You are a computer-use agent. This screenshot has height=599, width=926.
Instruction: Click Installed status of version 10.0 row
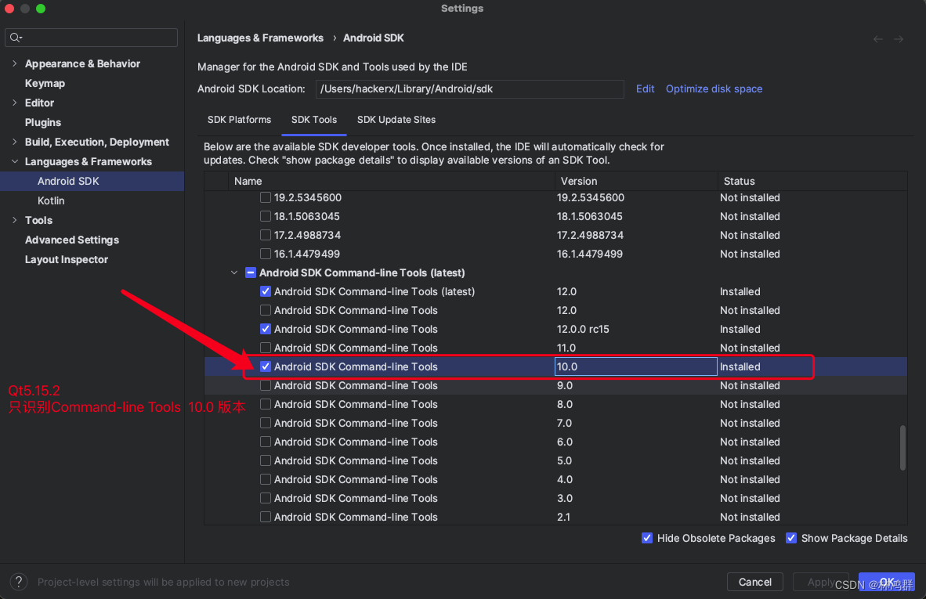pyautogui.click(x=740, y=366)
